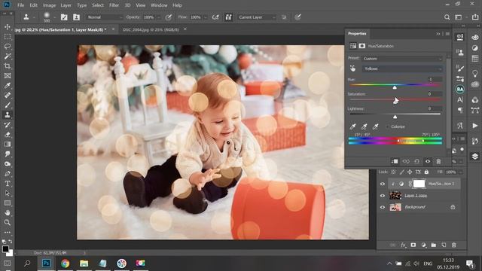Select the Pen tool
482x271 pixels.
click(x=8, y=174)
